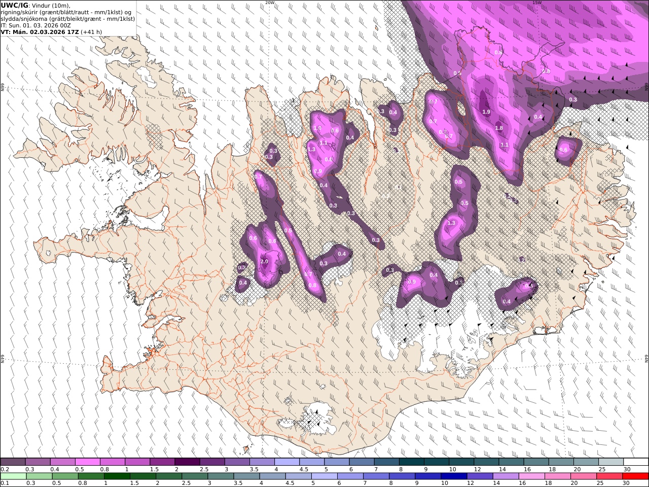Click the bright red 30 swatch in lower legend
Screen dimensions: 649x487
pos(635,476)
